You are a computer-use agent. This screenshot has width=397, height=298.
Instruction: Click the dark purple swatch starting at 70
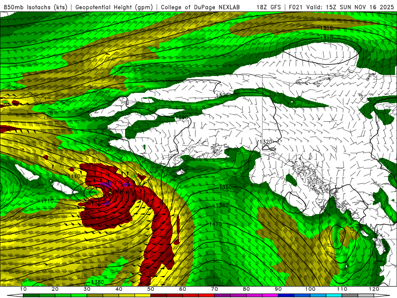click(222, 296)
